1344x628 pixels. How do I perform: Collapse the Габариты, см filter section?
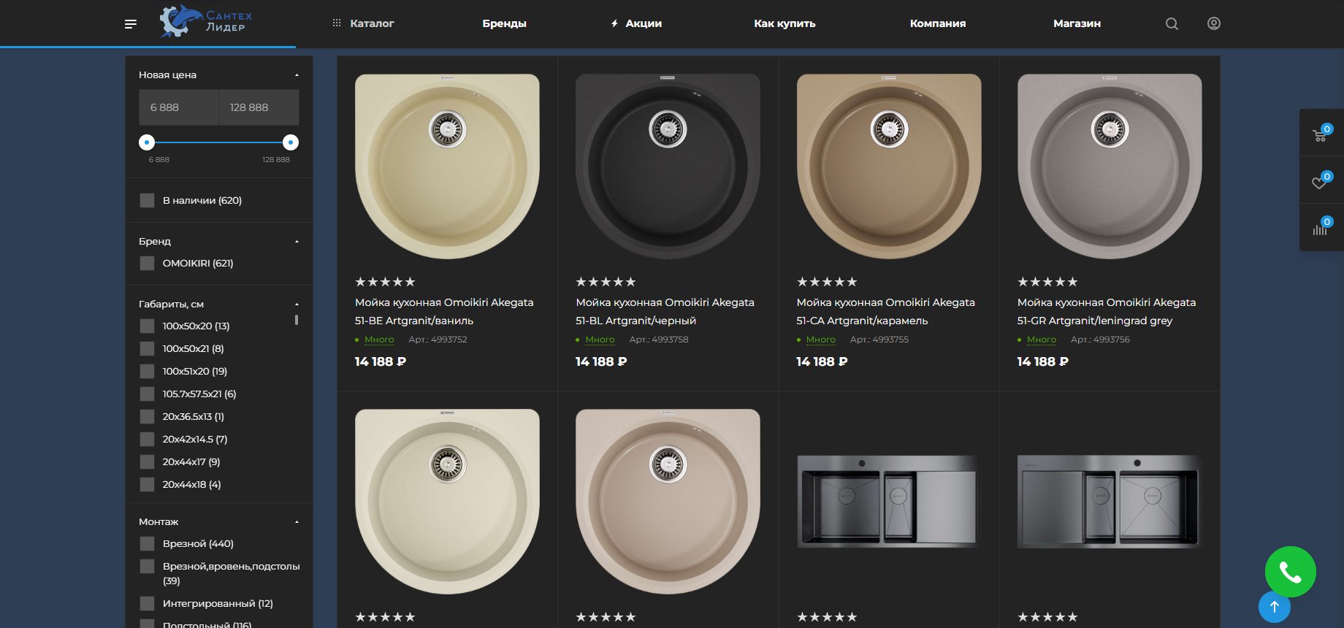point(297,304)
